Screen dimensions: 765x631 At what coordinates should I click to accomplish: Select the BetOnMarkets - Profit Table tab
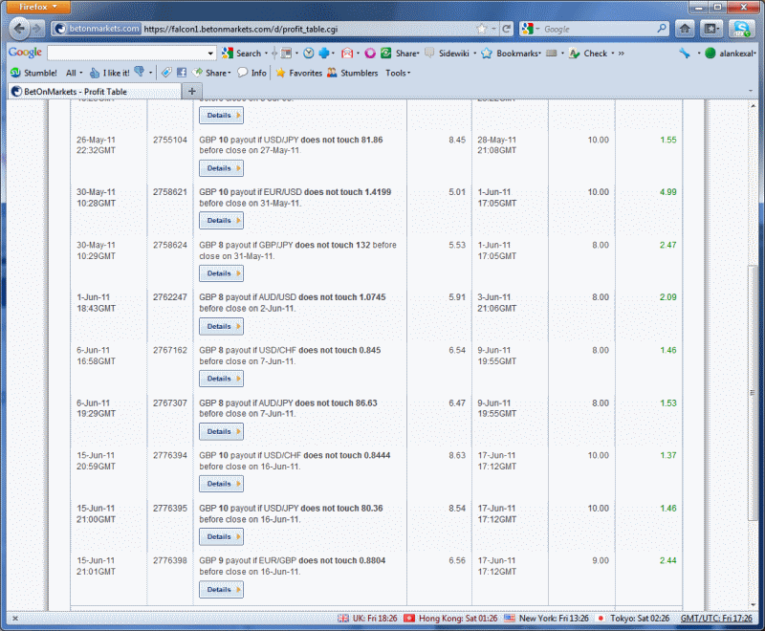click(95, 91)
